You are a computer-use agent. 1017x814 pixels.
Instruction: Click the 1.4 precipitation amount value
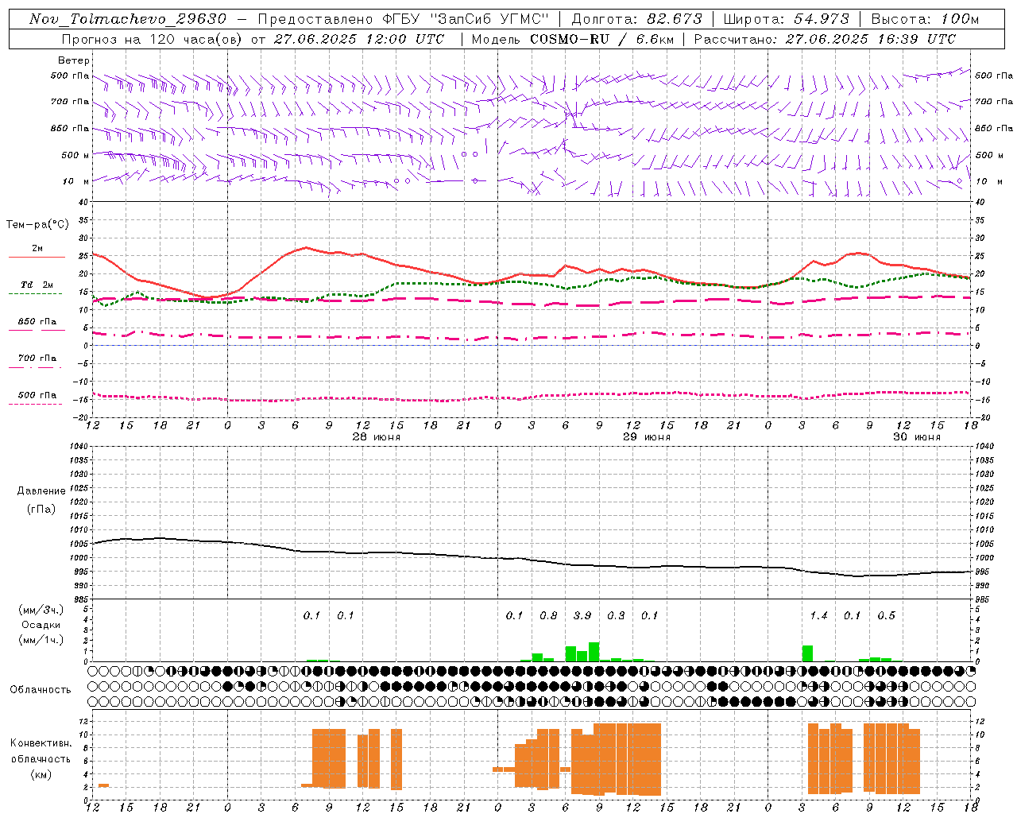coord(818,615)
